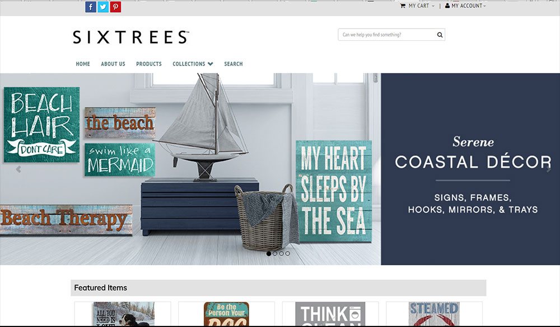Open the Facebook social icon
This screenshot has width=560, height=327.
91,7
